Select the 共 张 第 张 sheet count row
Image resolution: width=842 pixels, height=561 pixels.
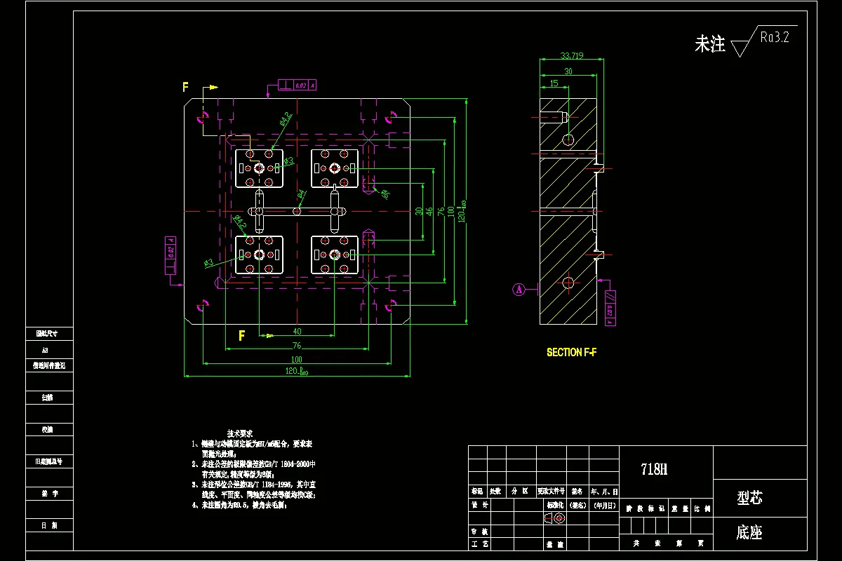pyautogui.click(x=667, y=543)
